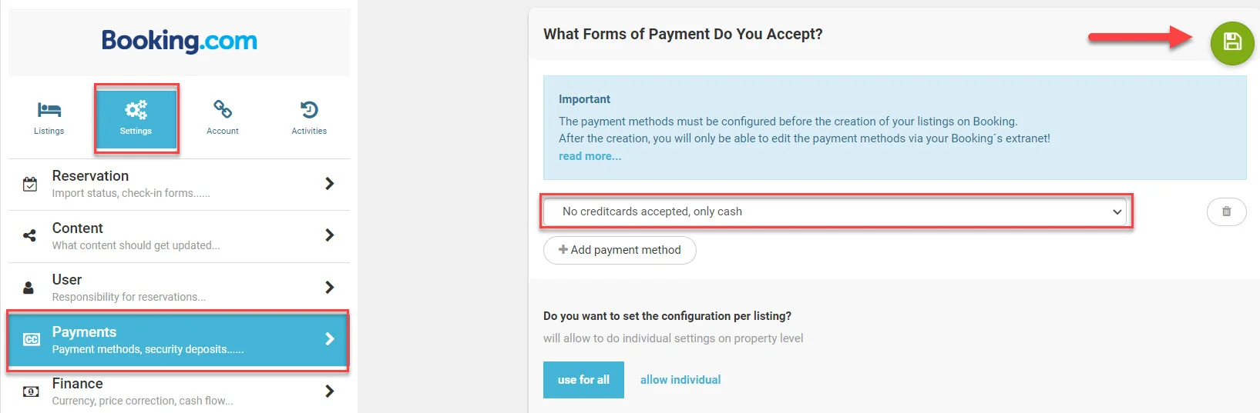Open the Activities history icon

pyautogui.click(x=309, y=110)
